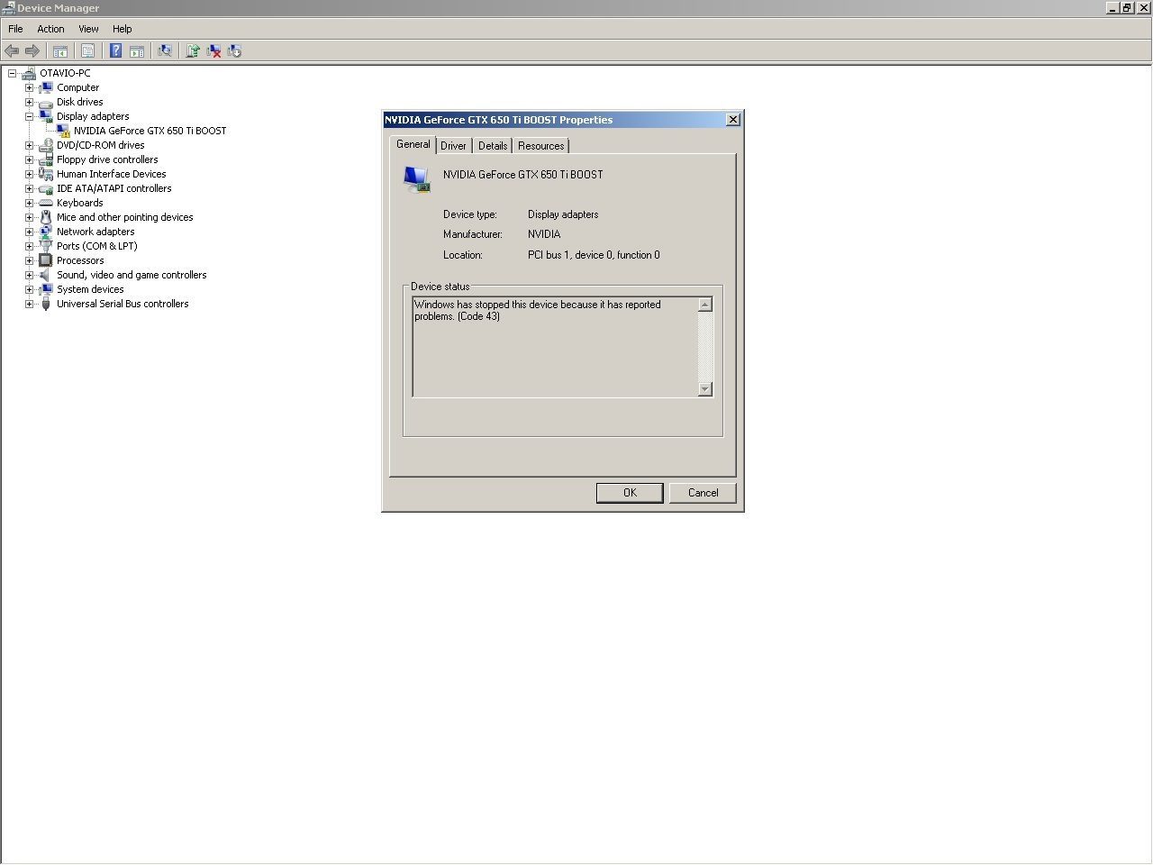Viewport: 1153px width, 865px height.
Task: Select the System devices tree item
Action: 90,289
